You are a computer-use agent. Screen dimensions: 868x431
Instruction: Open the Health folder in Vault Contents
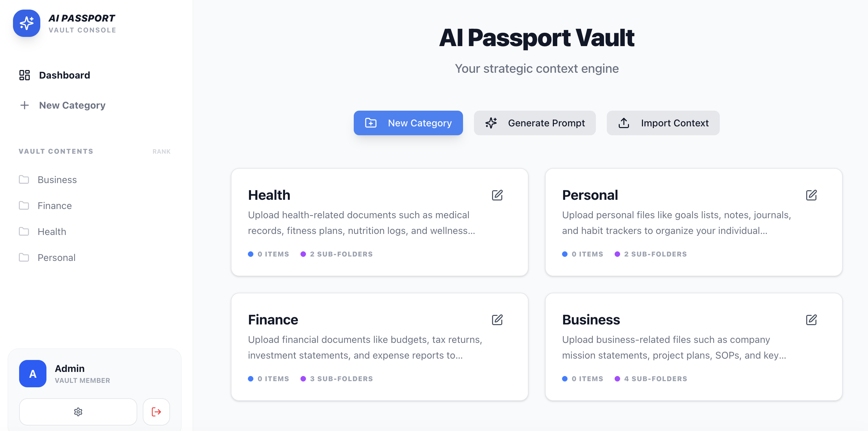click(52, 232)
